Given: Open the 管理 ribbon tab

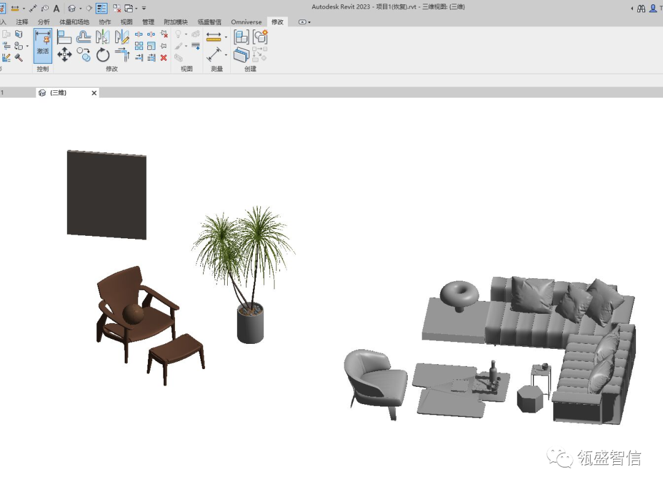Looking at the screenshot, I should [x=148, y=22].
